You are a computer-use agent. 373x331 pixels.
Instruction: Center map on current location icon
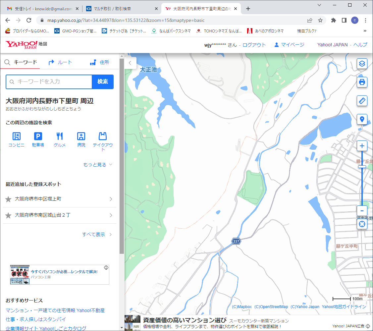pyautogui.click(x=362, y=224)
